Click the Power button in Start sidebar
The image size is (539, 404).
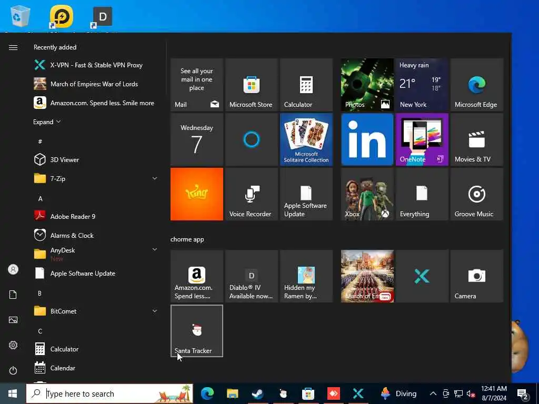13,370
